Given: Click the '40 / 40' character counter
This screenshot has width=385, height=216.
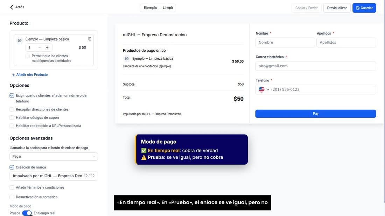Looking at the screenshot, I should [89, 176].
